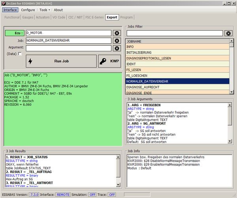This screenshot has width=237, height=198.
Task: Enable the {Data} checkbox
Action: 20,54
